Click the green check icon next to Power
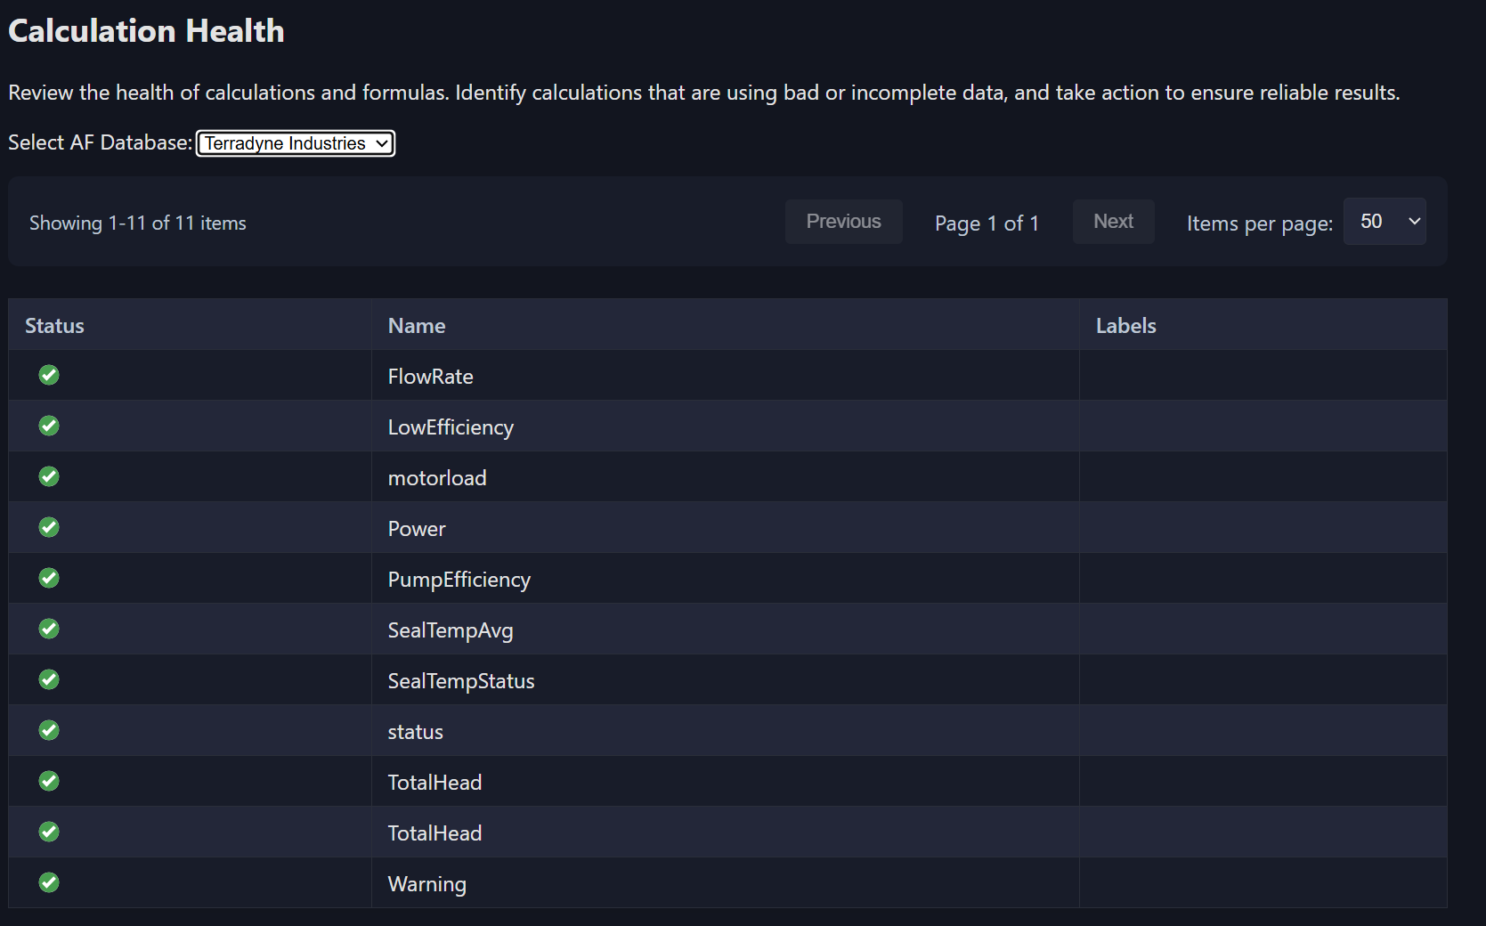The width and height of the screenshot is (1486, 926). pyautogui.click(x=49, y=527)
